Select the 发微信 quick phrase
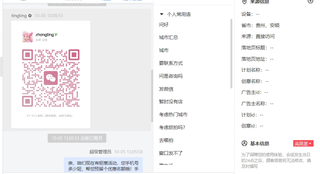 (166, 89)
